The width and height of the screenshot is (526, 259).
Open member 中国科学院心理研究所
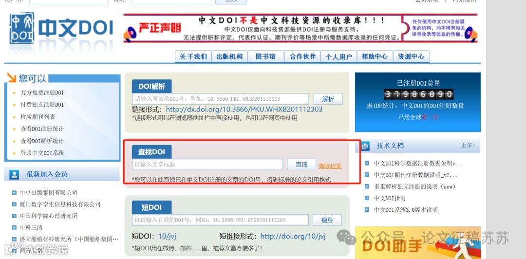[x=48, y=216]
